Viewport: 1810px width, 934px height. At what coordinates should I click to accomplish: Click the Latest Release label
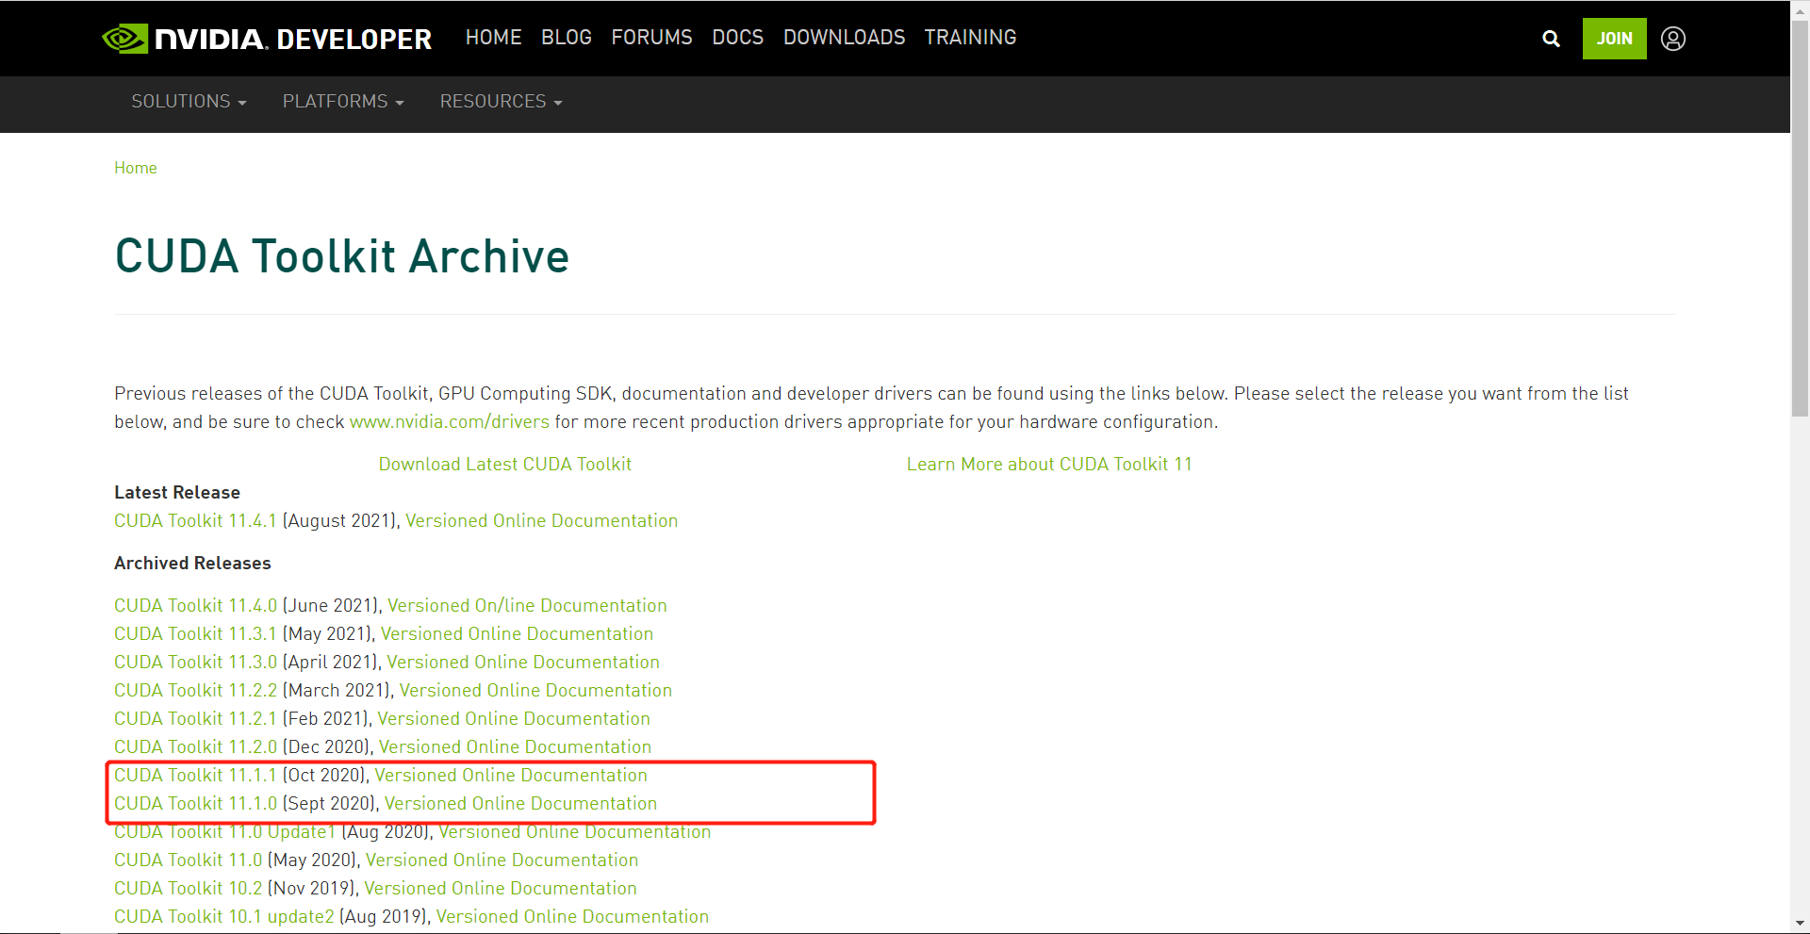pyautogui.click(x=177, y=493)
